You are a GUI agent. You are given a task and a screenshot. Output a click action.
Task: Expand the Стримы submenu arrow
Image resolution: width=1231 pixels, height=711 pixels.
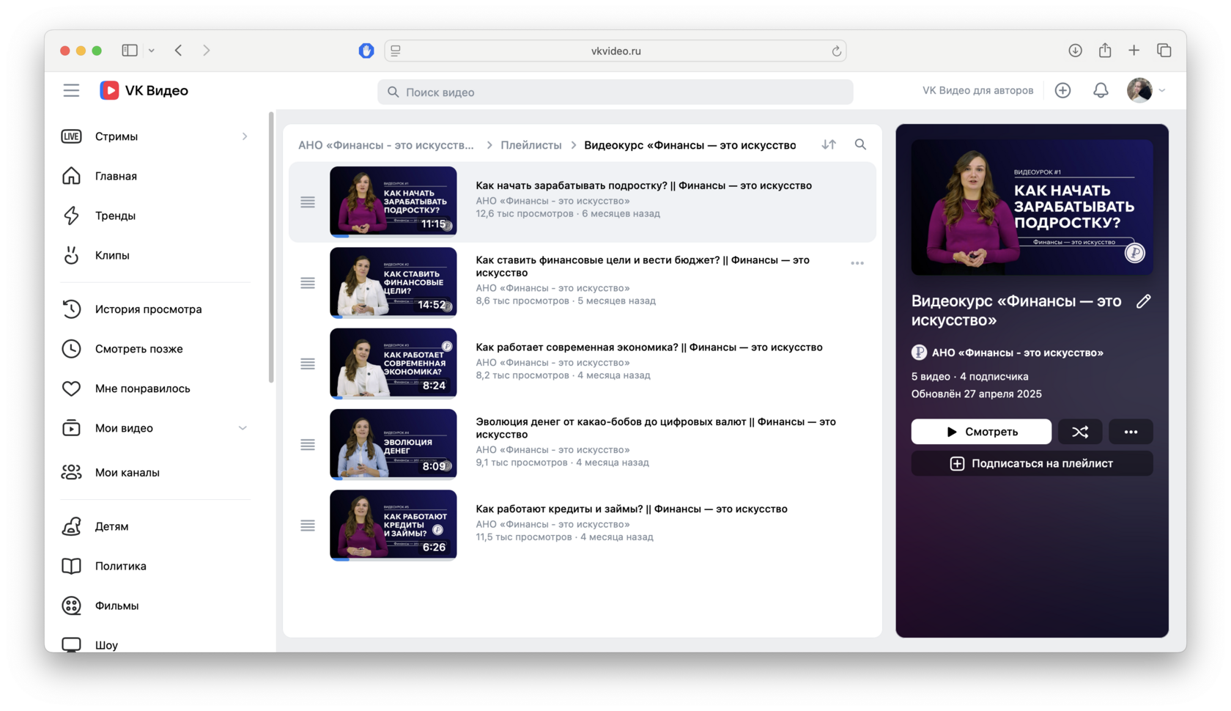[245, 136]
